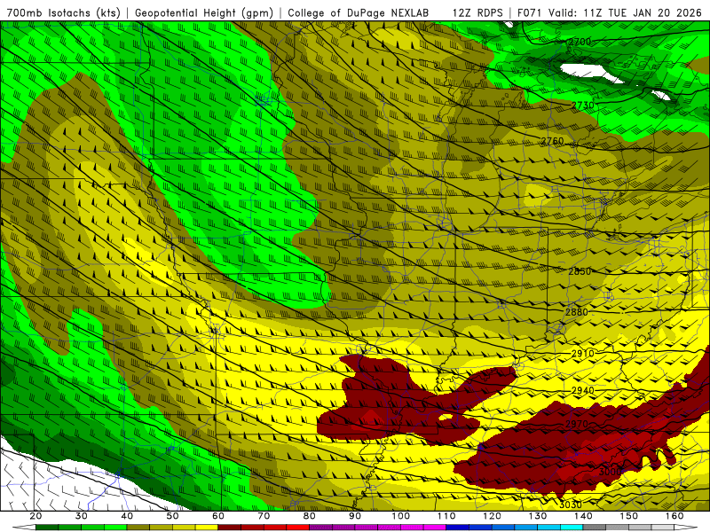Click the colorbar tick label 80
The height and width of the screenshot is (532, 710).
point(309,516)
